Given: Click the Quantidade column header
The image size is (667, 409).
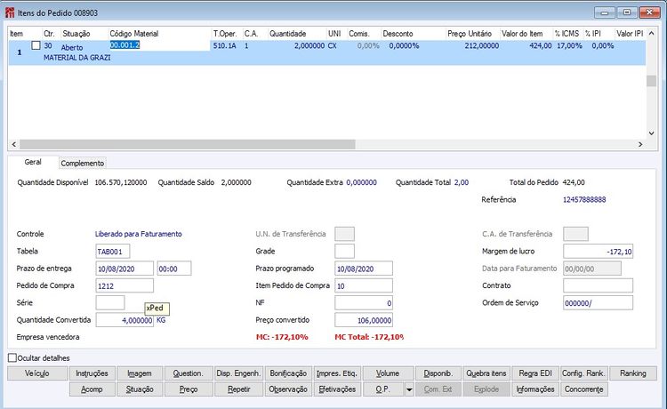Looking at the screenshot, I should click(287, 34).
